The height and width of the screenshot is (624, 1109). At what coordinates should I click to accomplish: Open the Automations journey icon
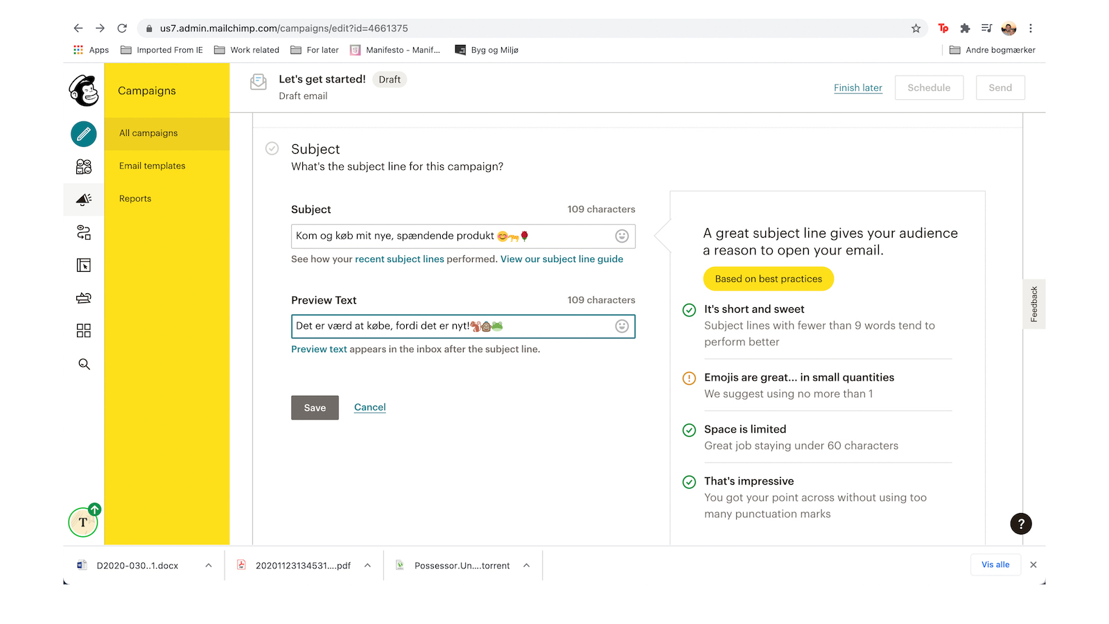point(83,232)
